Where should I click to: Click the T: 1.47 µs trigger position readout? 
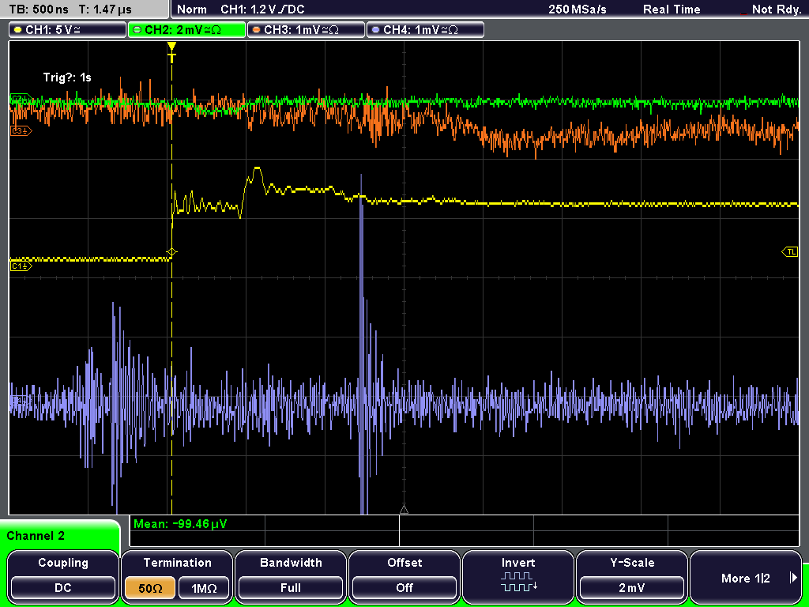(105, 9)
